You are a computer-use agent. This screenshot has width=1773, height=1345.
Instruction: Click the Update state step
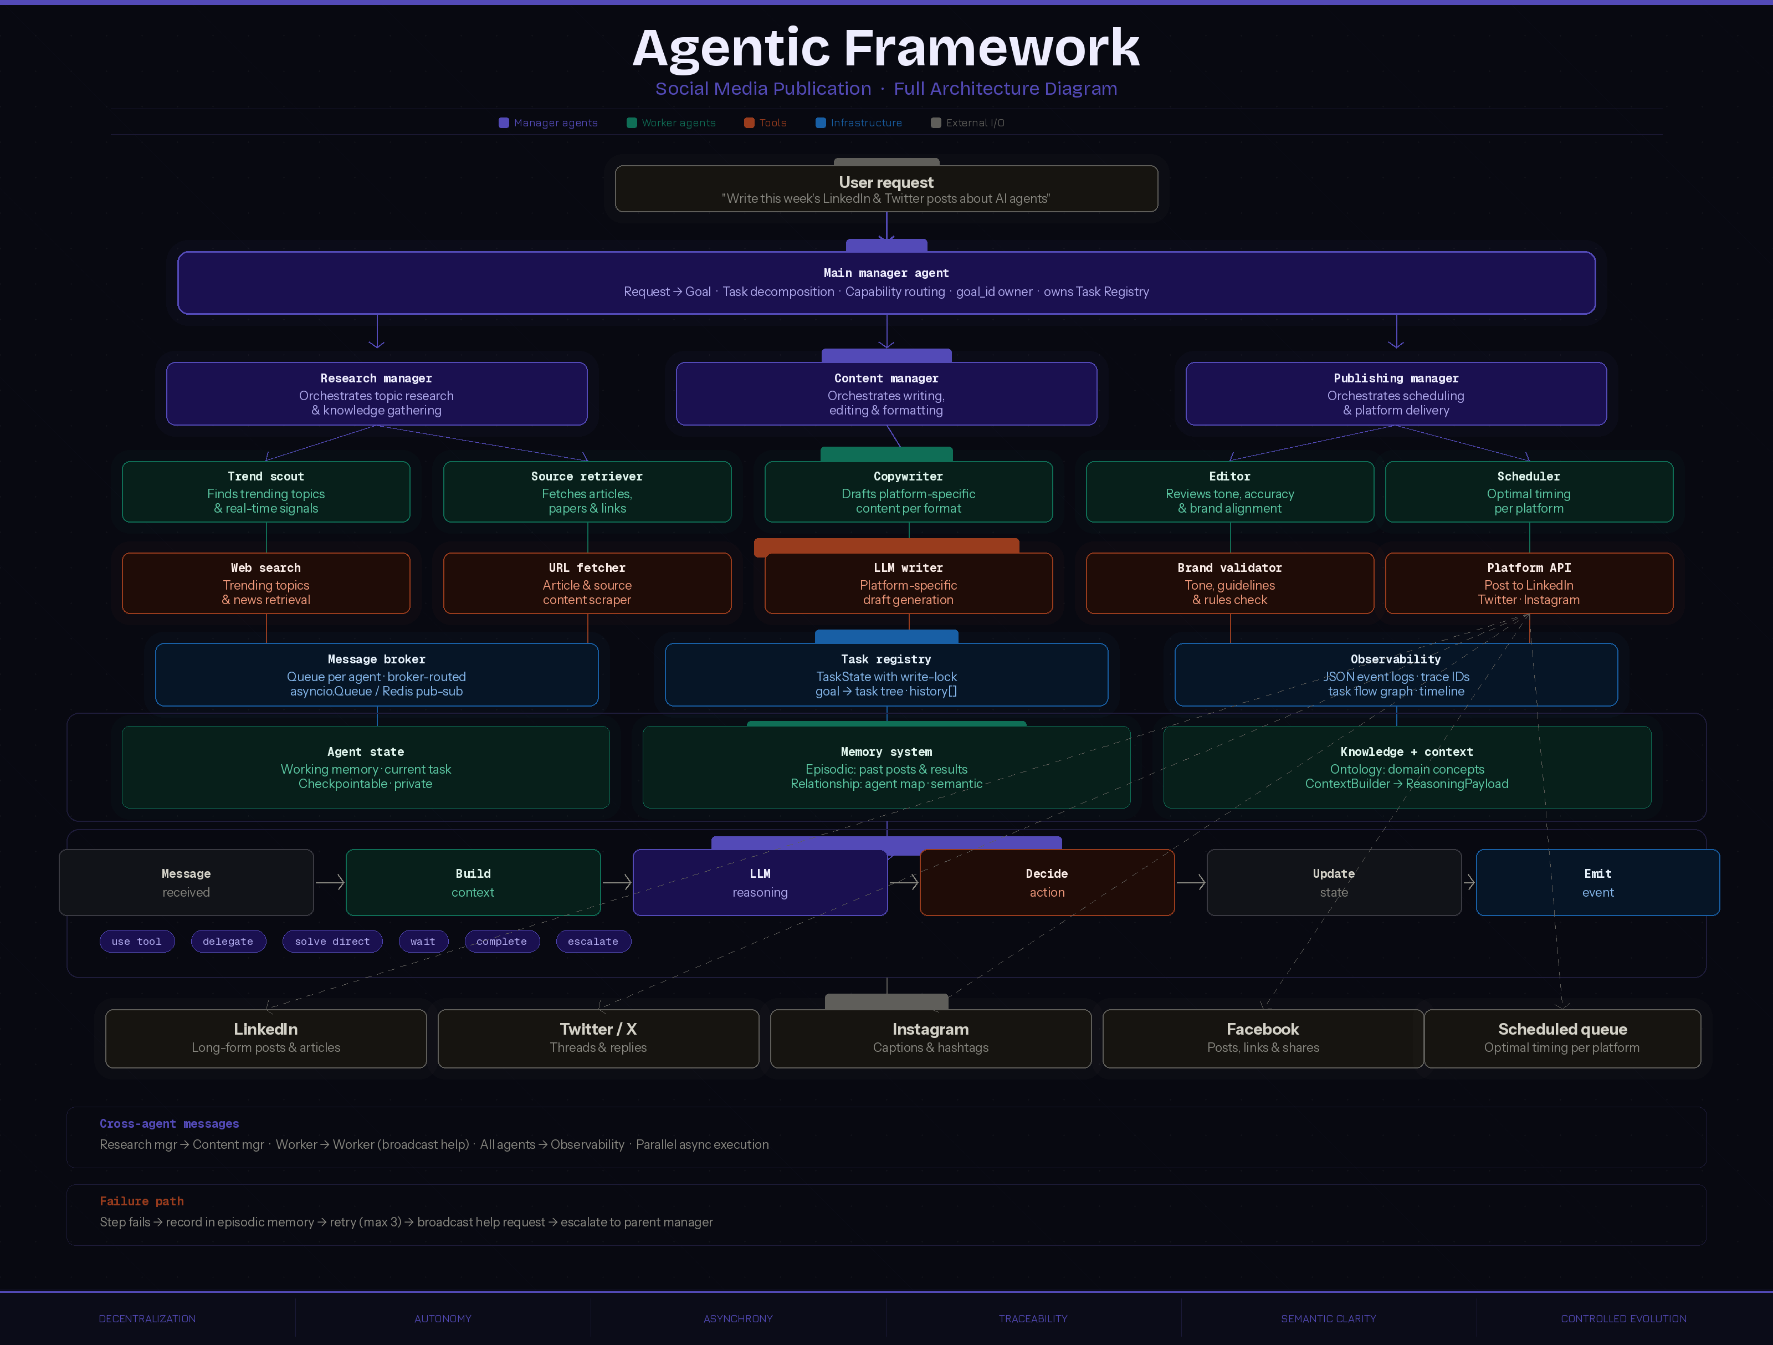[x=1334, y=882]
